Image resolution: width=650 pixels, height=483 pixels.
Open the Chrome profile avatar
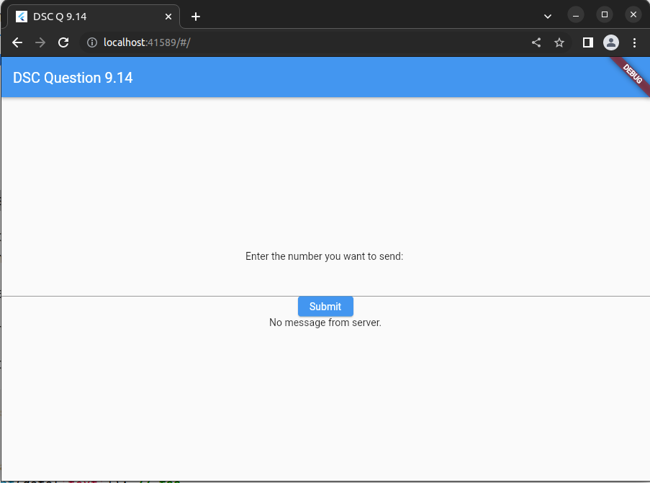(611, 42)
